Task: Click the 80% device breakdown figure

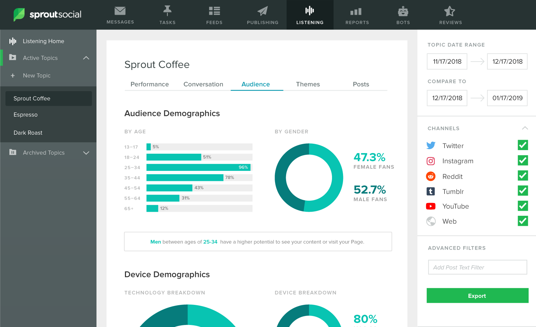Action: pos(365,319)
